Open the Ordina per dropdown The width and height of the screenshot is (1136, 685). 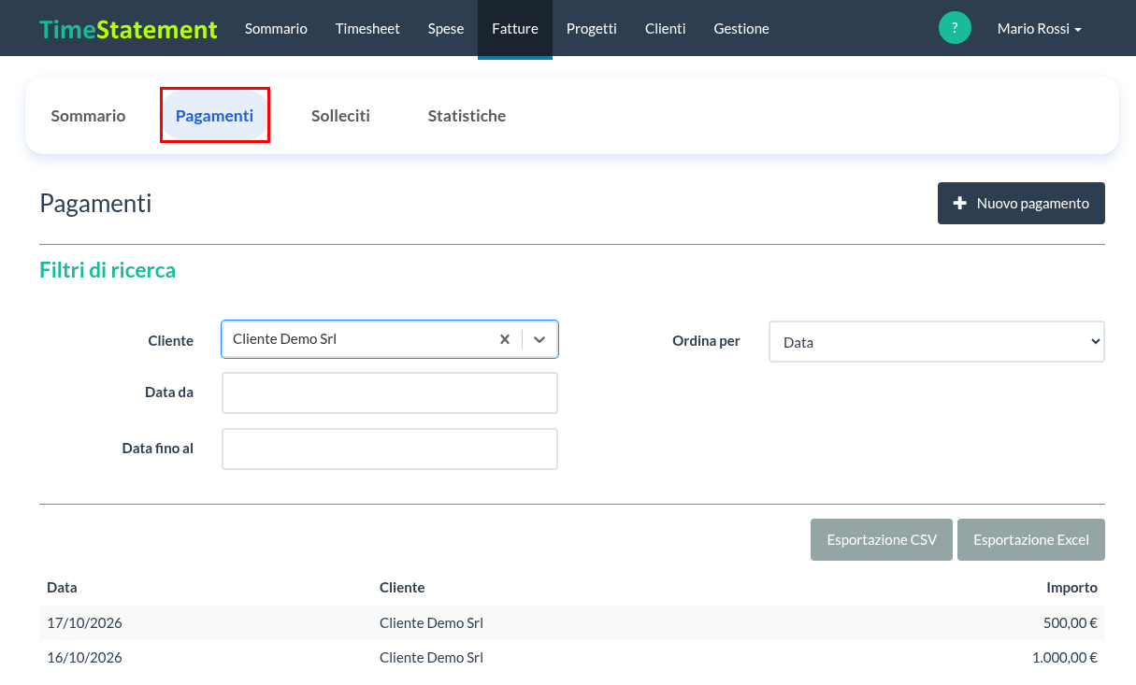click(x=937, y=342)
